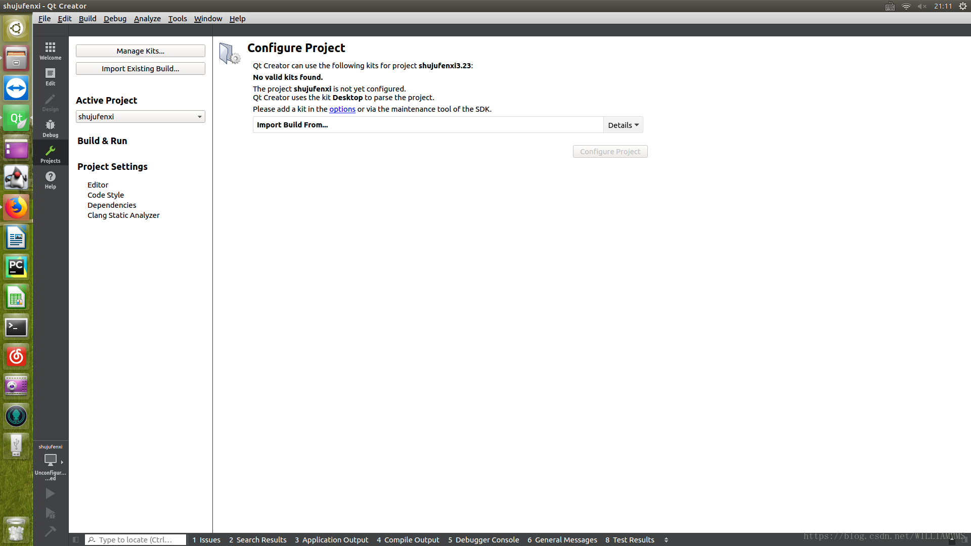The width and height of the screenshot is (971, 546).
Task: Click the Manage Kits button
Action: tap(141, 51)
